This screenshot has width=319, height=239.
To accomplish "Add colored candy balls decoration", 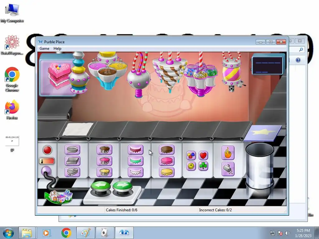I will [191, 156].
